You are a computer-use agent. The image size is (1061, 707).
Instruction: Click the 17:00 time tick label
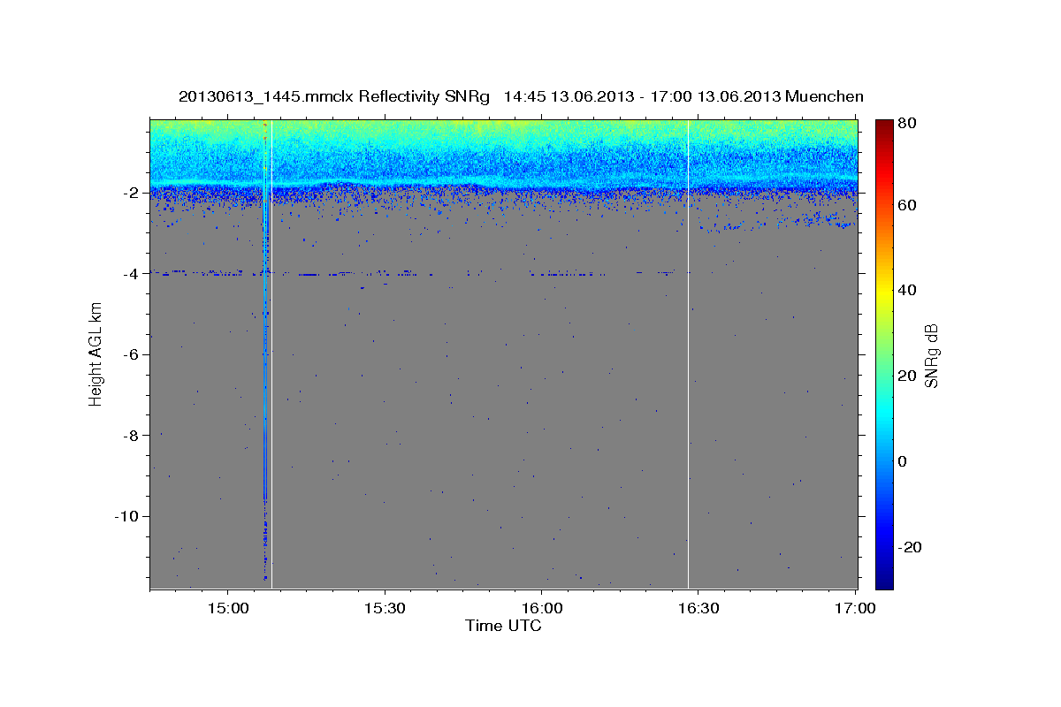click(x=854, y=608)
